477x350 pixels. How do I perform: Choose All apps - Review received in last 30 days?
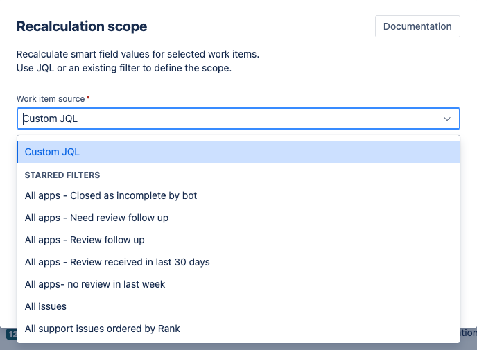[117, 262]
